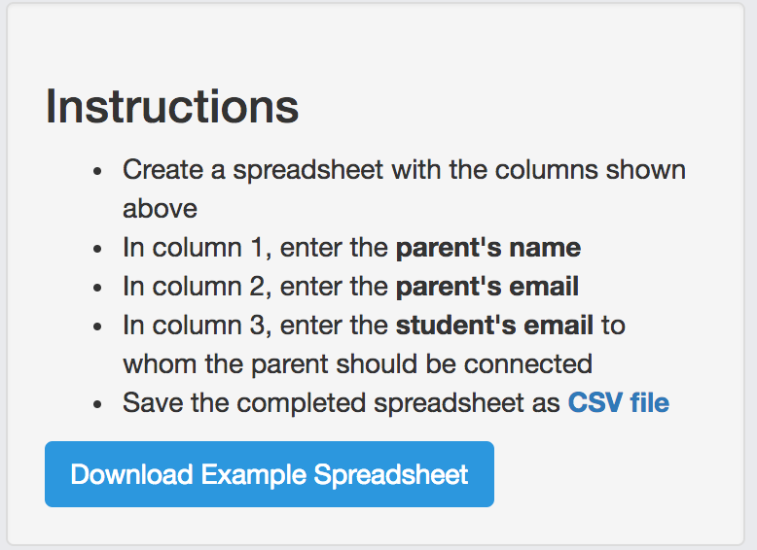
Task: Click the Instructions heading
Action: 172,106
